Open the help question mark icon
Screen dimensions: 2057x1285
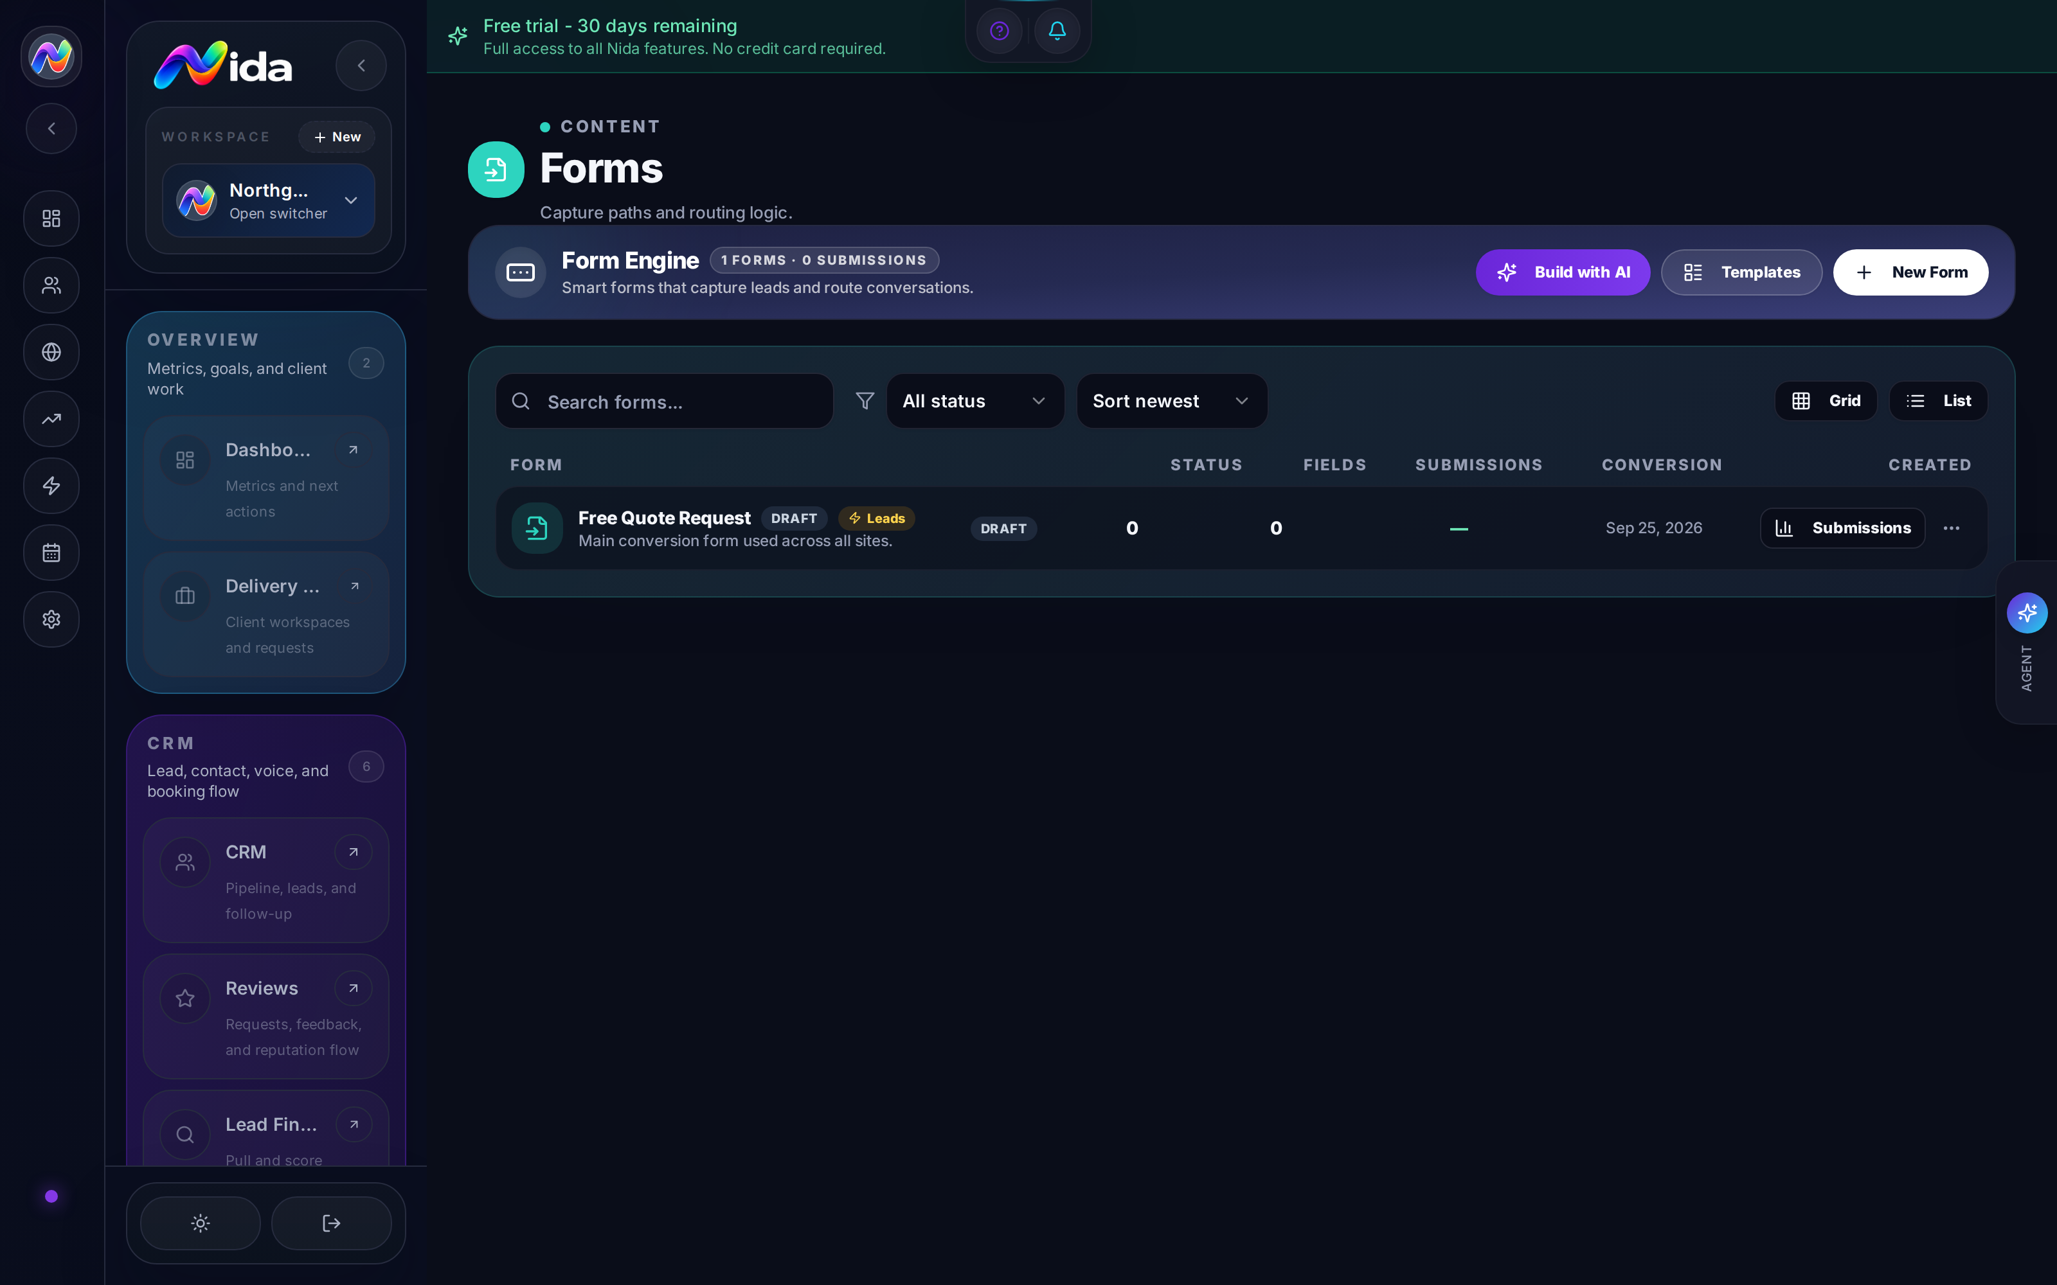point(999,31)
